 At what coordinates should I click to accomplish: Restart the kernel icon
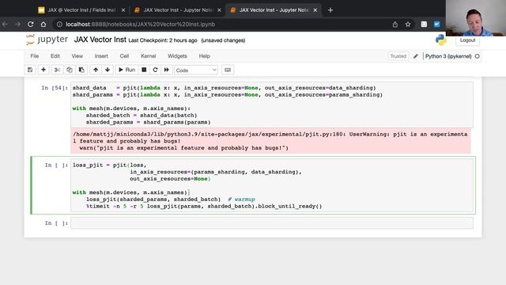(x=155, y=70)
